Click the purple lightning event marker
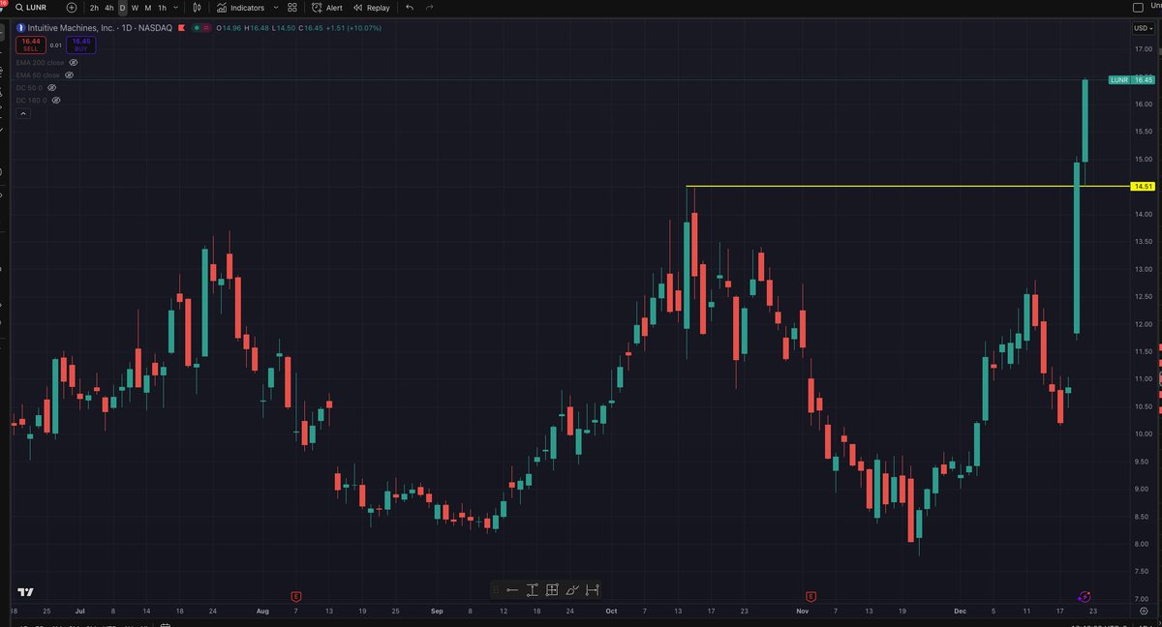This screenshot has width=1162, height=627. [1085, 597]
